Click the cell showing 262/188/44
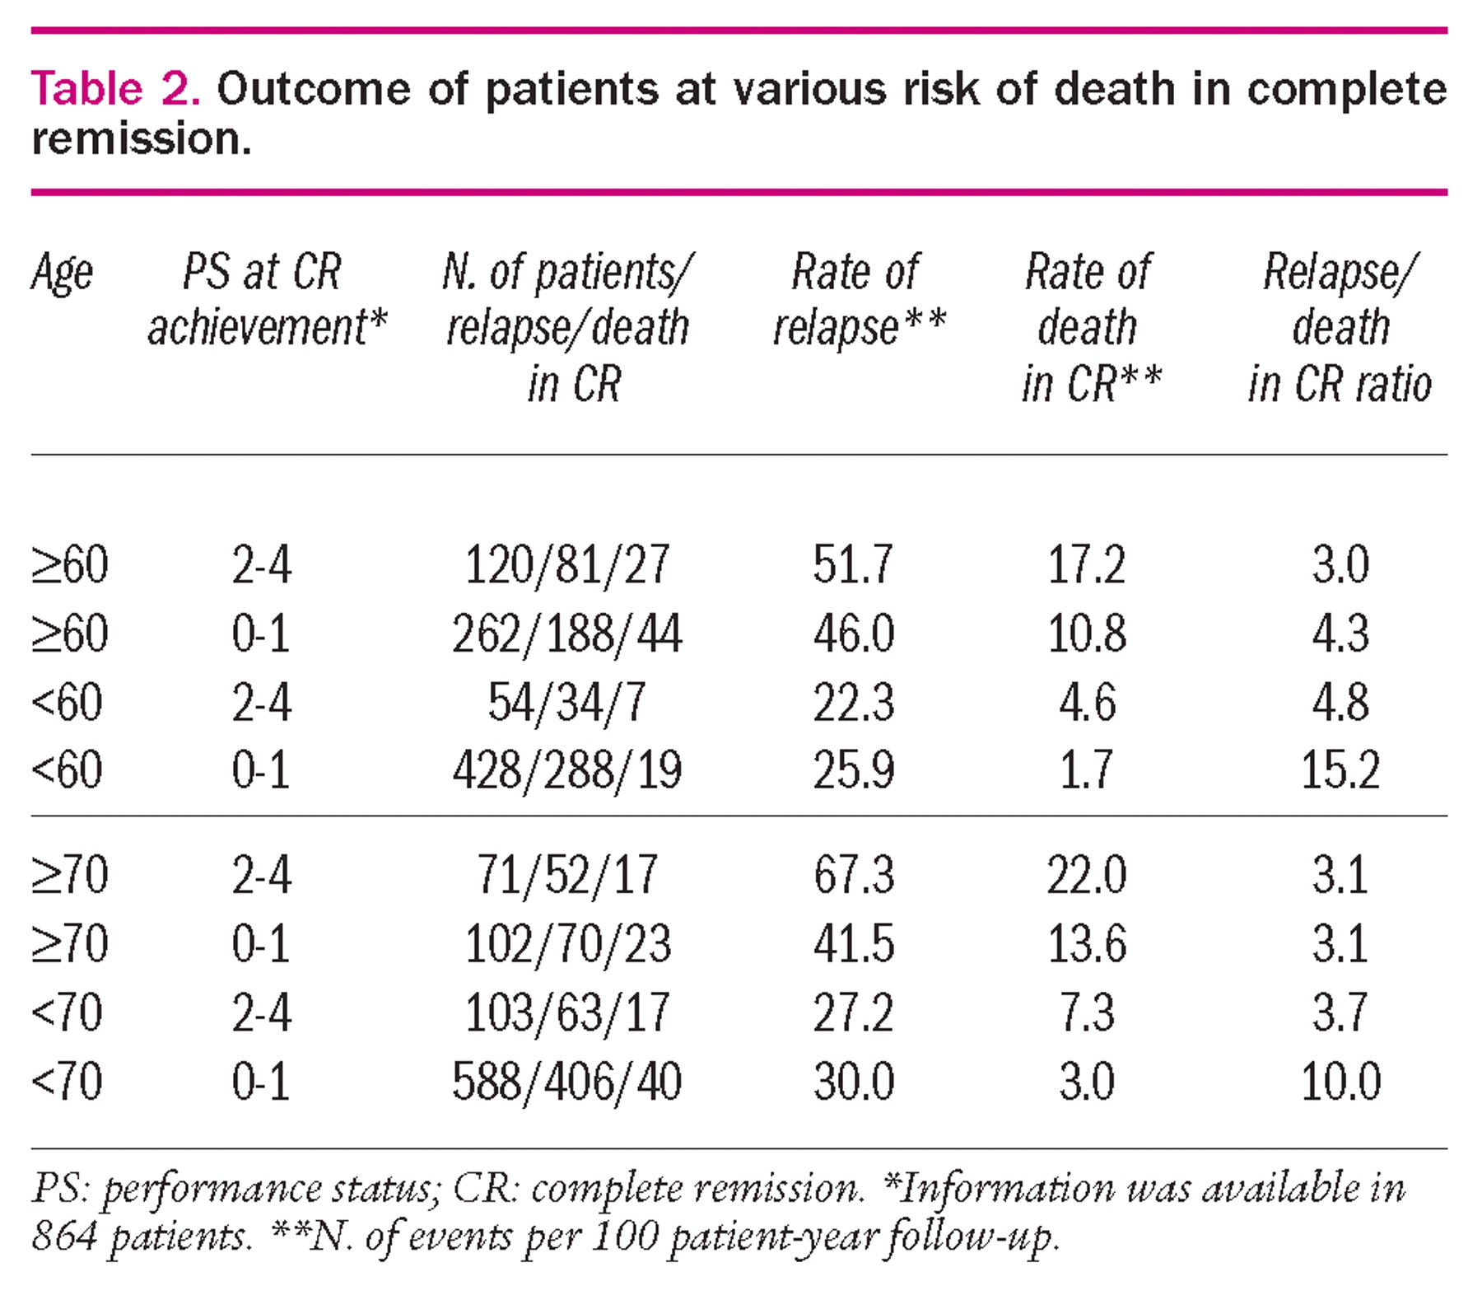Screen dimensions: 1482x1314 click(x=567, y=634)
